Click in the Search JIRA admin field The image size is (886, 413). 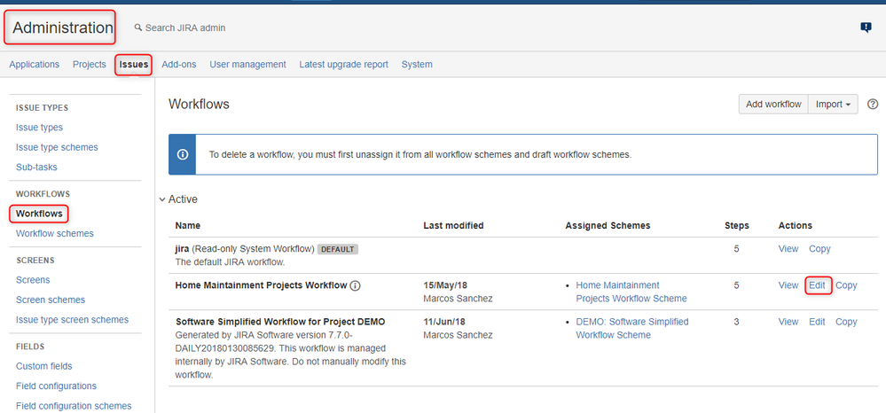pyautogui.click(x=186, y=27)
